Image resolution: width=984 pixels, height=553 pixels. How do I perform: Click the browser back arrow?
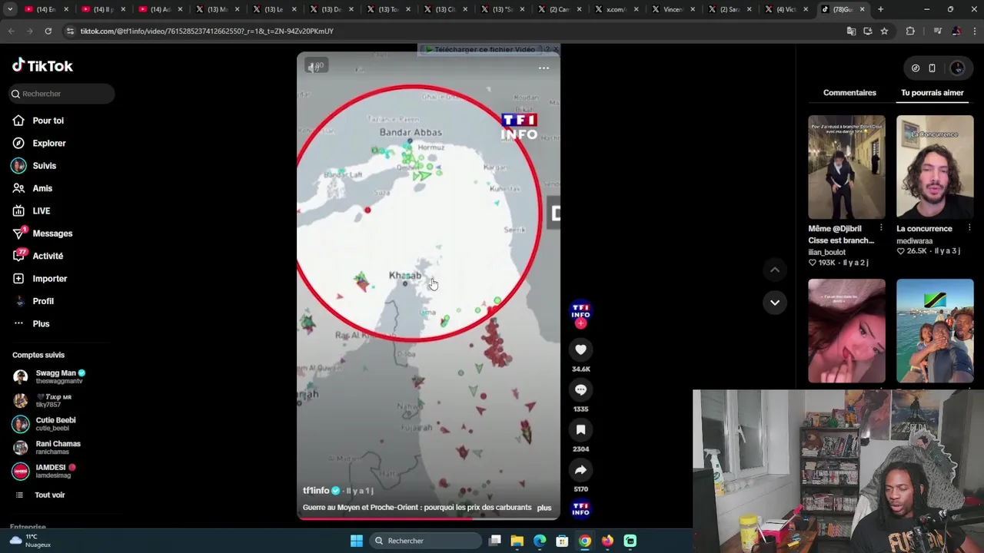[x=12, y=31]
